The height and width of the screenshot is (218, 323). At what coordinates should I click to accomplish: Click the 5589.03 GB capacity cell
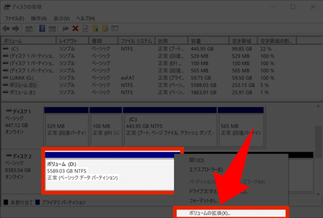(x=204, y=85)
